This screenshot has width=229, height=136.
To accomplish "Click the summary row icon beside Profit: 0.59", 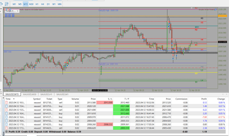I will (7, 132).
